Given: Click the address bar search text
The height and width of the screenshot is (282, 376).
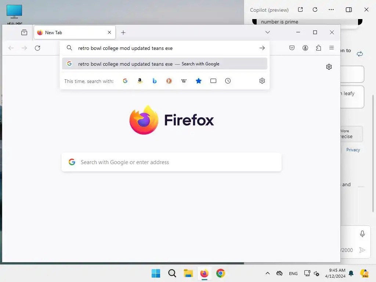Looking at the screenshot, I should [125, 48].
